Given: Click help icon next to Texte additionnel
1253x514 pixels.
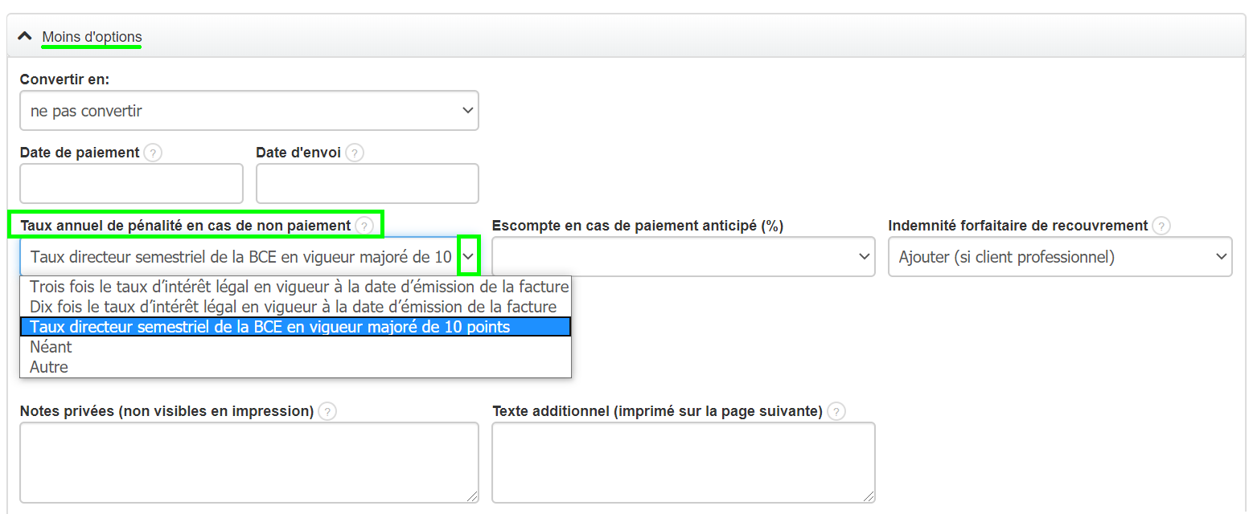Looking at the screenshot, I should (x=836, y=410).
